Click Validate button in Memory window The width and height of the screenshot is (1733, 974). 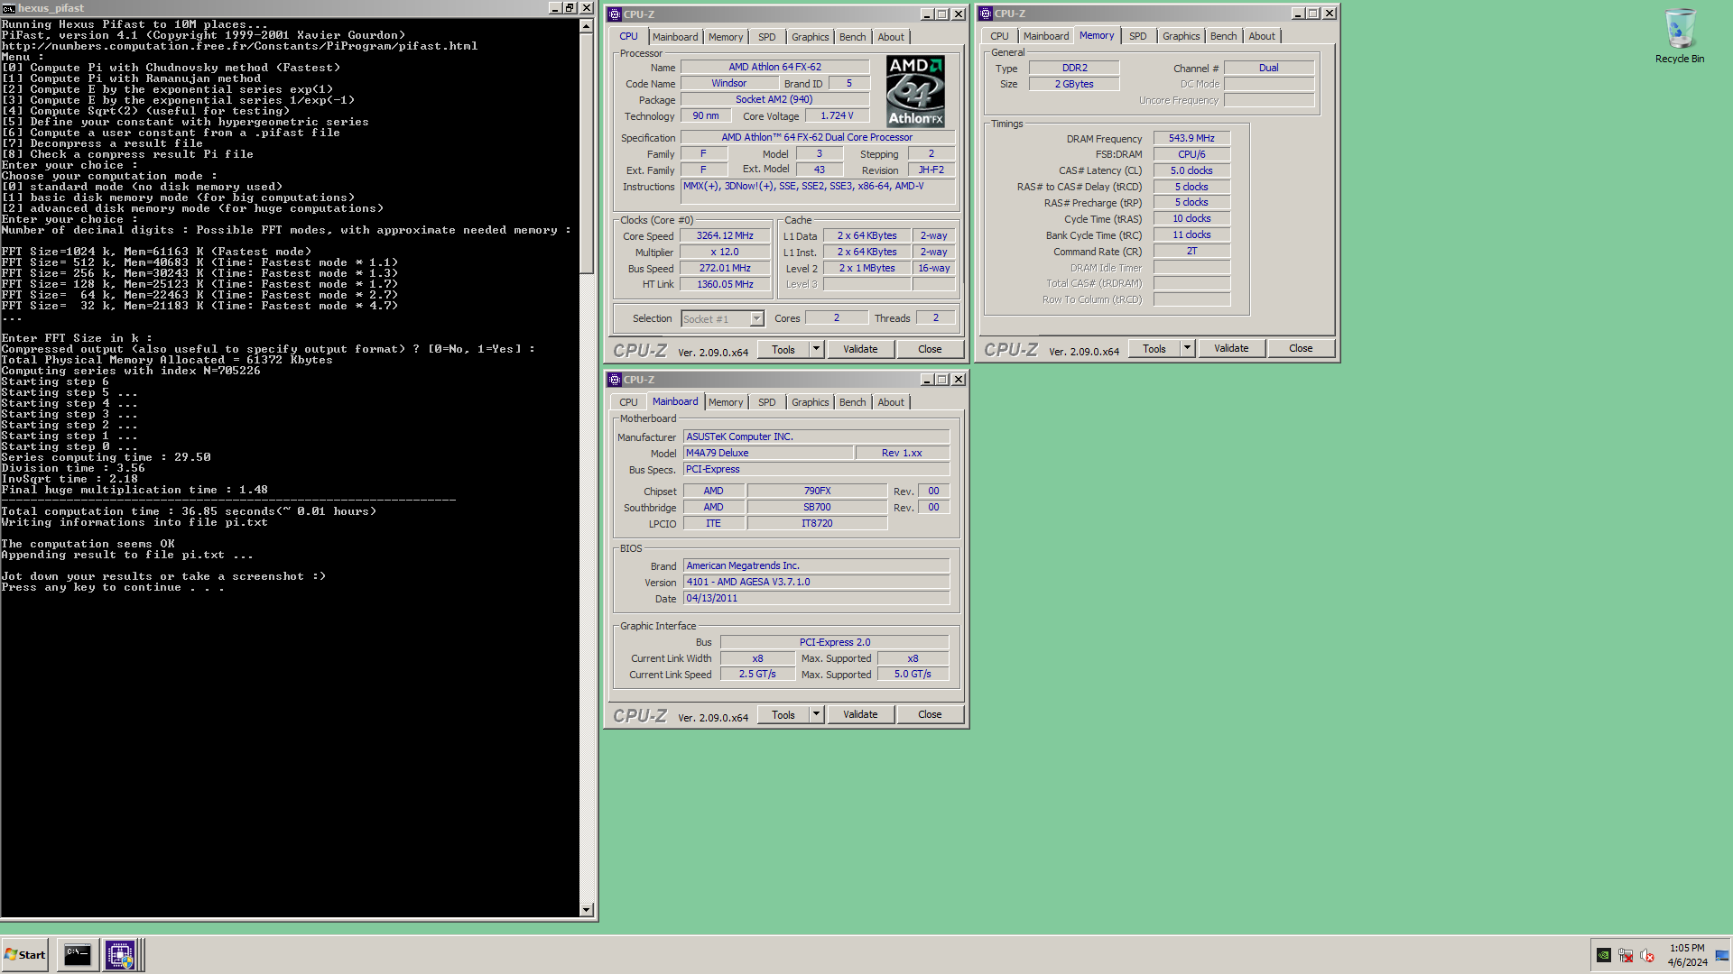pyautogui.click(x=1231, y=348)
